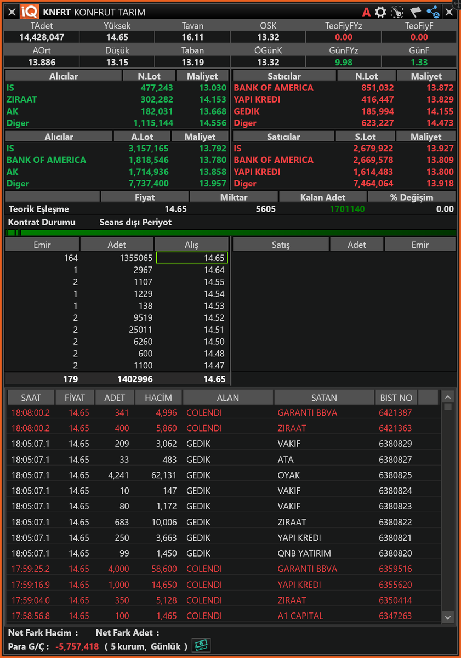Screen dimensions: 461x658
Task: Click the Satış column header in depth
Action: 281,245
